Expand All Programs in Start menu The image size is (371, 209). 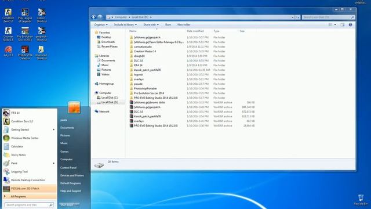[30, 196]
